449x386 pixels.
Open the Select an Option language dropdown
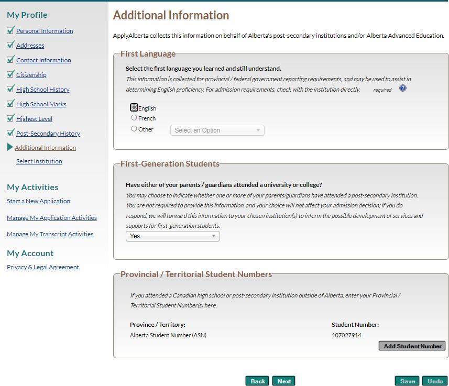217,130
